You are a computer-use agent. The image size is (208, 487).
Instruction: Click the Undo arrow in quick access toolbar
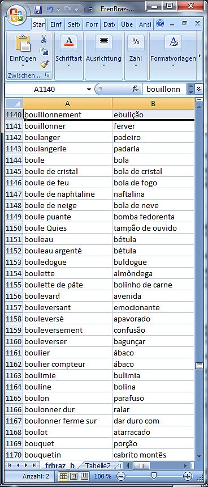coord(50,9)
